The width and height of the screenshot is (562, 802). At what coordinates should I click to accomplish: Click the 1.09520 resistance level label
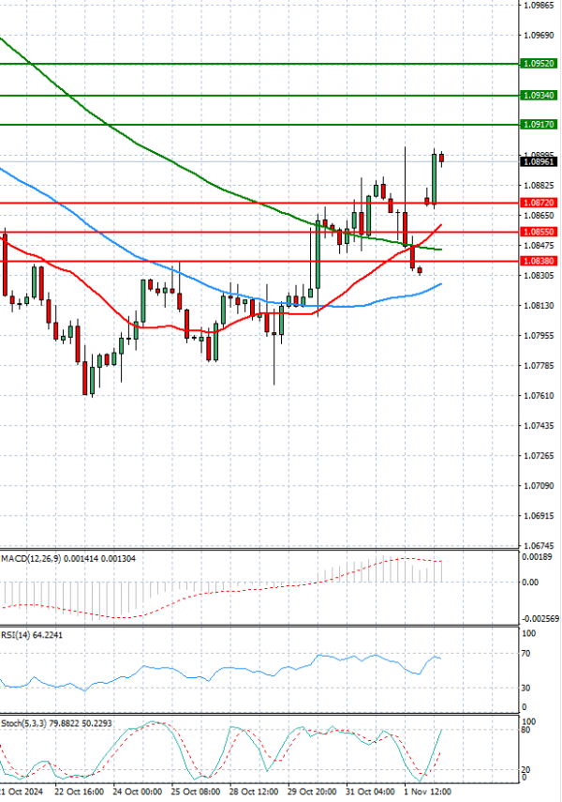538,64
